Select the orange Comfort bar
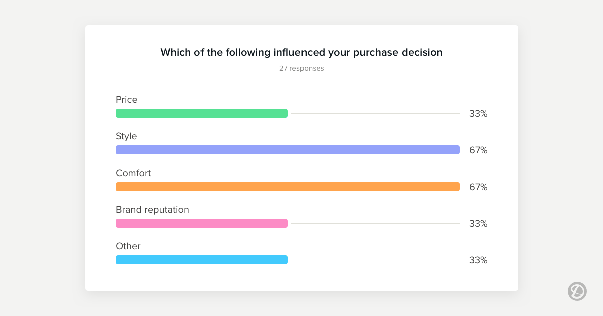The width and height of the screenshot is (603, 316). [x=287, y=187]
